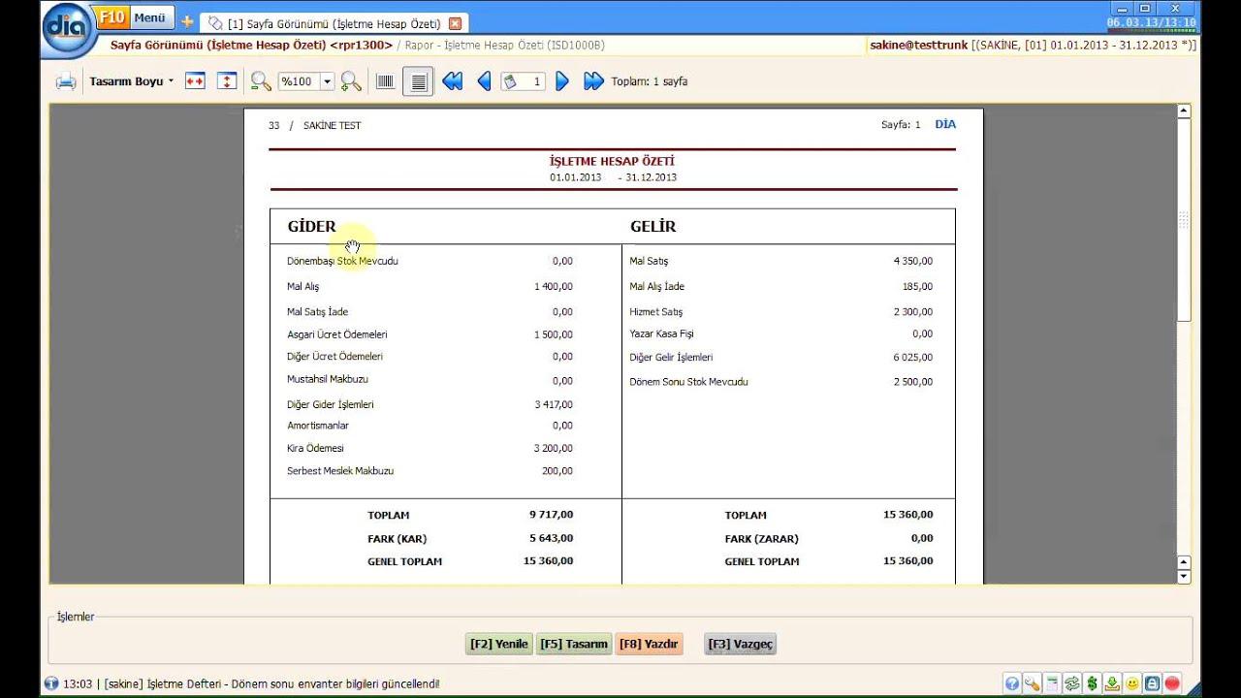Image resolution: width=1241 pixels, height=698 pixels.
Task: Click the Asgari Ücret Ödemeleri row
Action: click(x=430, y=334)
